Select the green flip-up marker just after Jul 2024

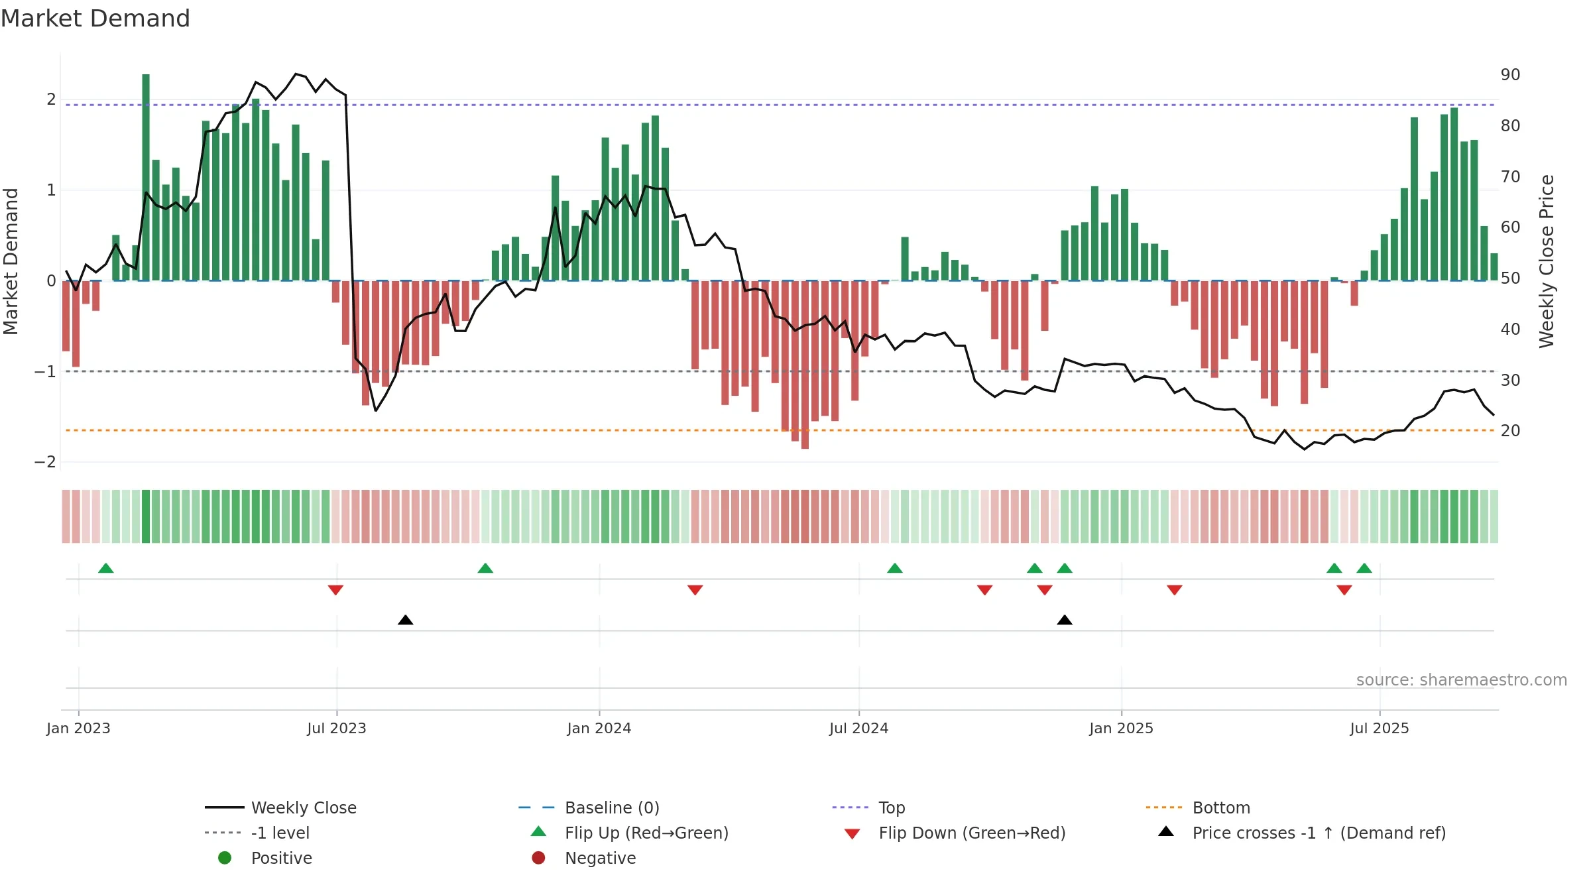point(895,568)
